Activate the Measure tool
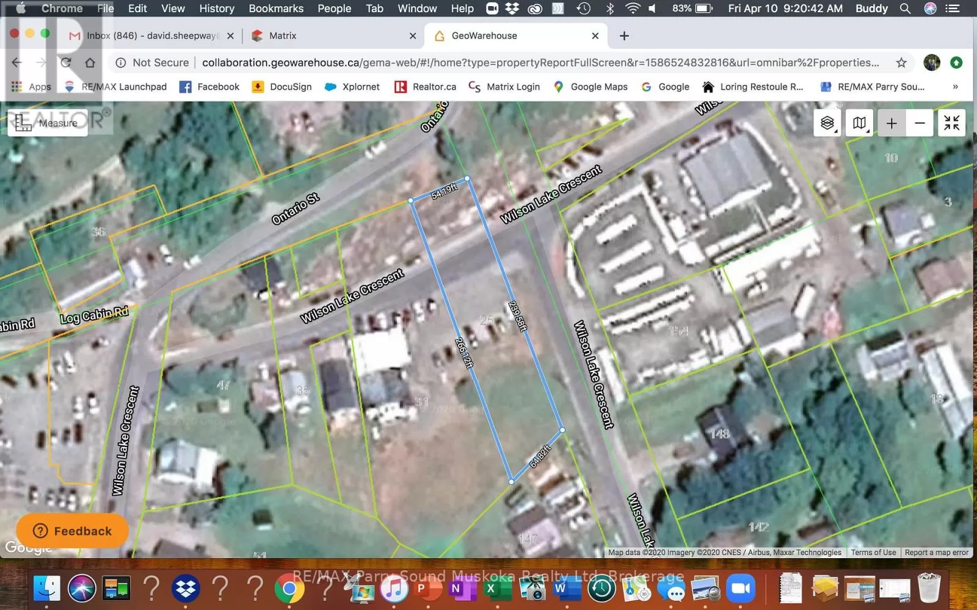The image size is (977, 610). click(48, 123)
